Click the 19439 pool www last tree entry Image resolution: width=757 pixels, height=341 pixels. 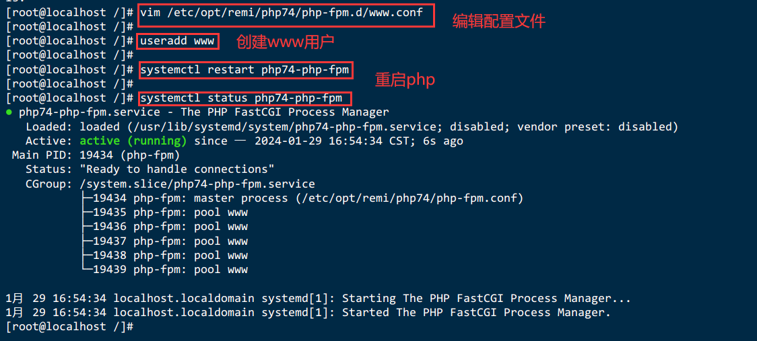click(x=165, y=269)
